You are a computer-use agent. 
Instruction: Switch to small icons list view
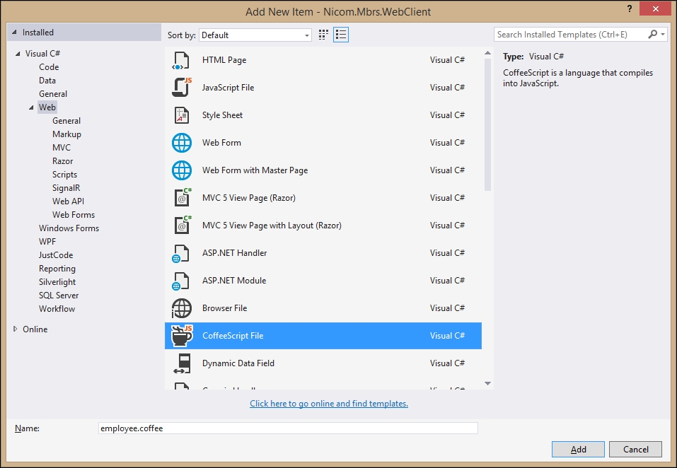pyautogui.click(x=341, y=35)
